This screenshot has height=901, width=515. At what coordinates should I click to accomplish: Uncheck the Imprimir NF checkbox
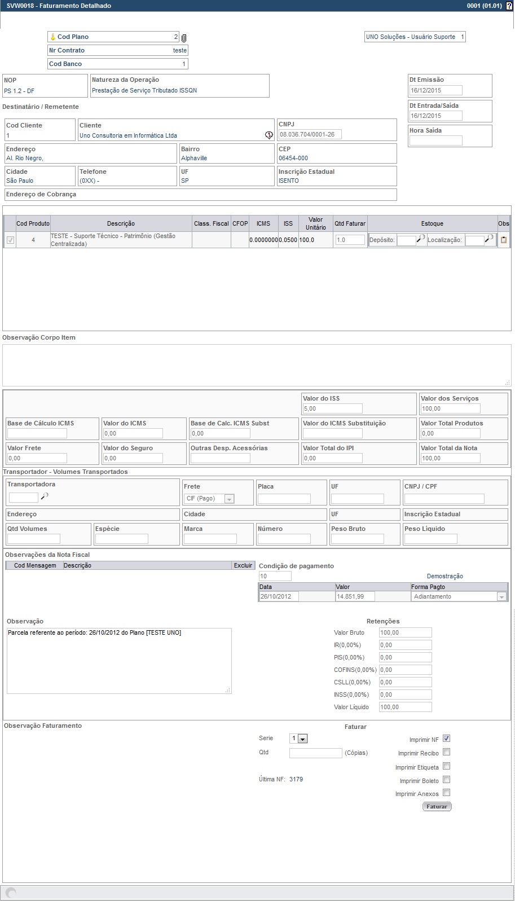click(x=446, y=739)
